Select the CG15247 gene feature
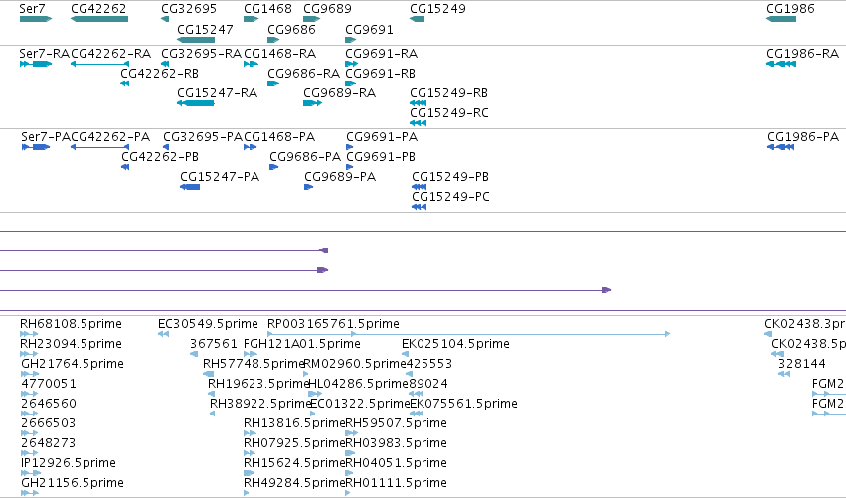 pyautogui.click(x=196, y=40)
